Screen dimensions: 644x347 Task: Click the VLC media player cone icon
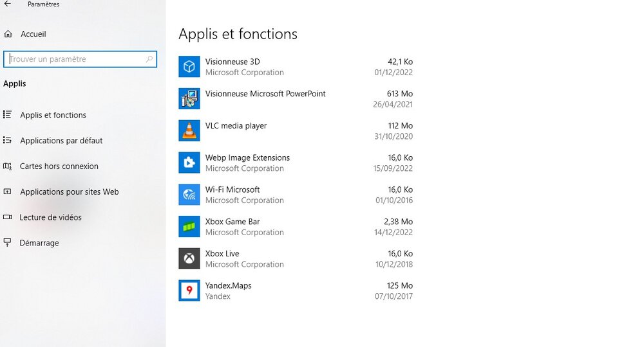(x=189, y=130)
